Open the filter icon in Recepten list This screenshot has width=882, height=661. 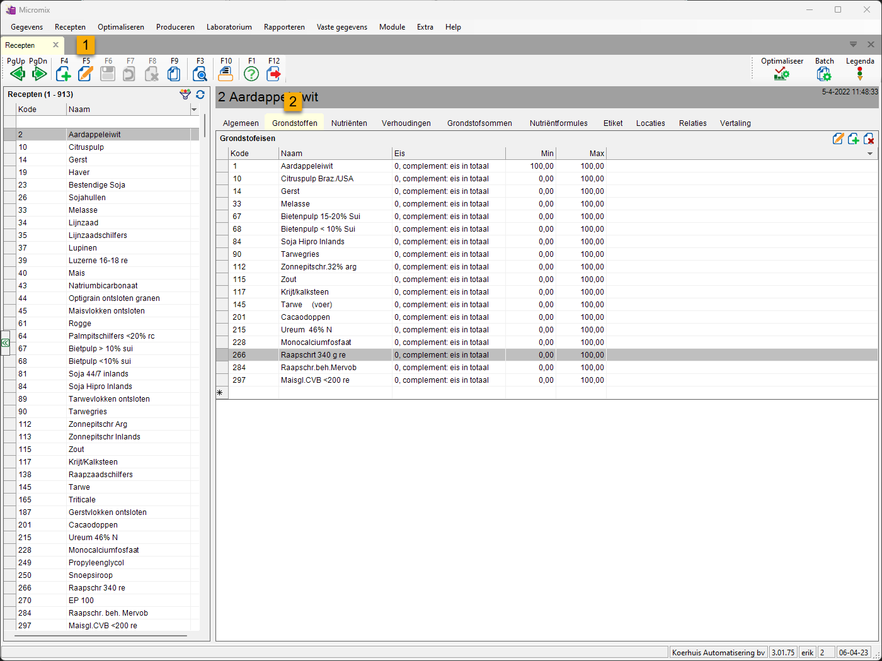point(185,94)
